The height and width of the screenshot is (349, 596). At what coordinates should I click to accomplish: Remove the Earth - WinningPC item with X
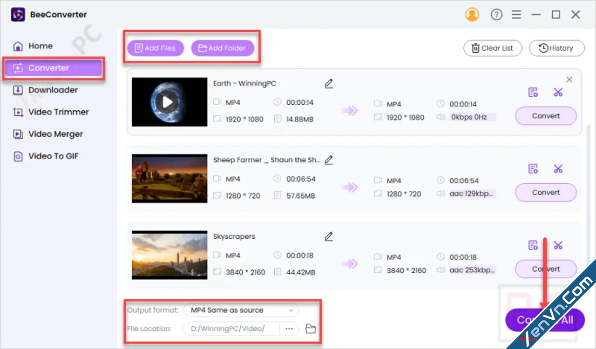pyautogui.click(x=569, y=80)
